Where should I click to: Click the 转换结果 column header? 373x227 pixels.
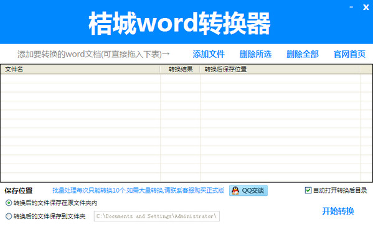tap(180, 70)
